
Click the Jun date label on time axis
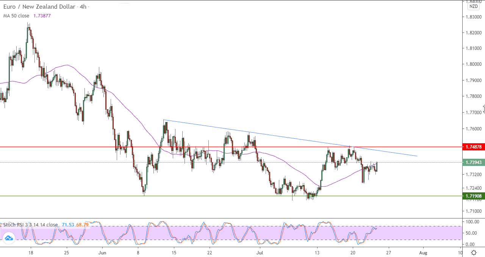click(x=102, y=252)
